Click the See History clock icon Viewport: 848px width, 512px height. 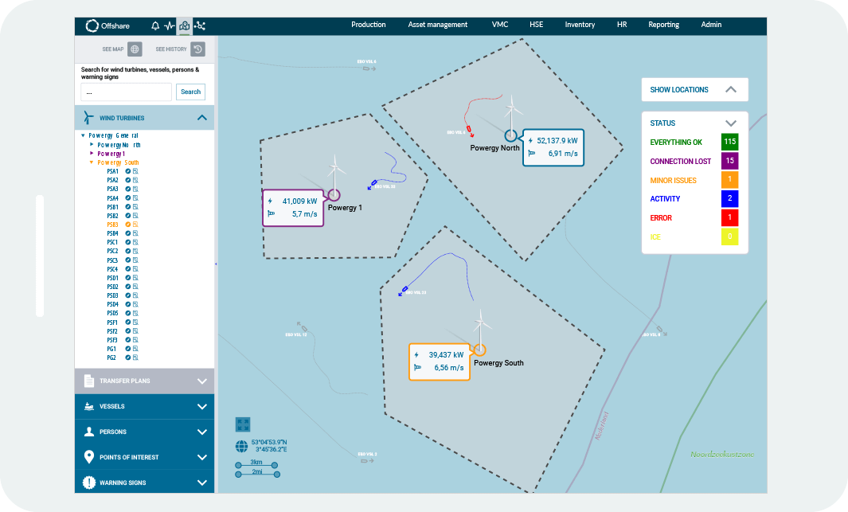coord(198,49)
